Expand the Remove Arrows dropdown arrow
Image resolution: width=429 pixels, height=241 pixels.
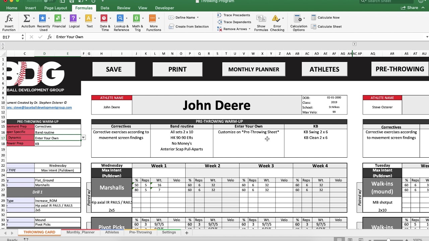(250, 29)
